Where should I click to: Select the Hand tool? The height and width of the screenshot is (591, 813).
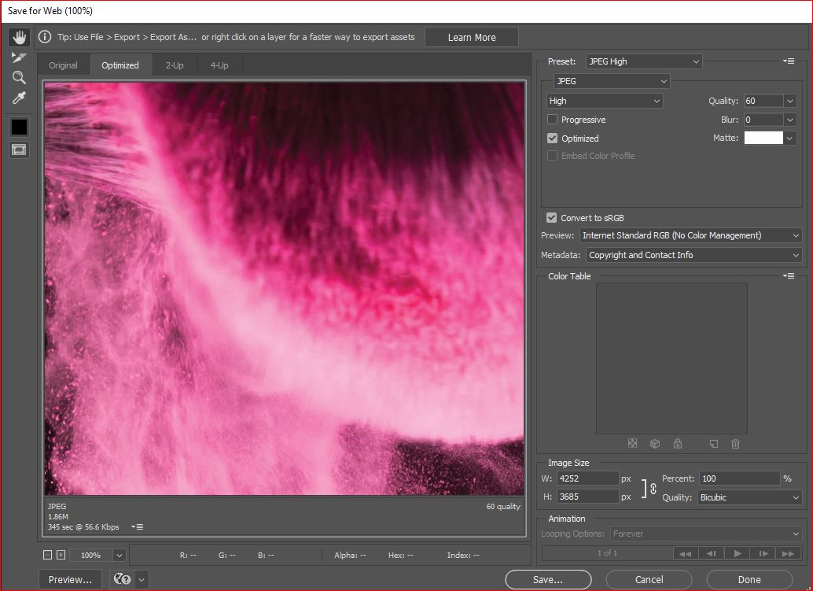(19, 37)
